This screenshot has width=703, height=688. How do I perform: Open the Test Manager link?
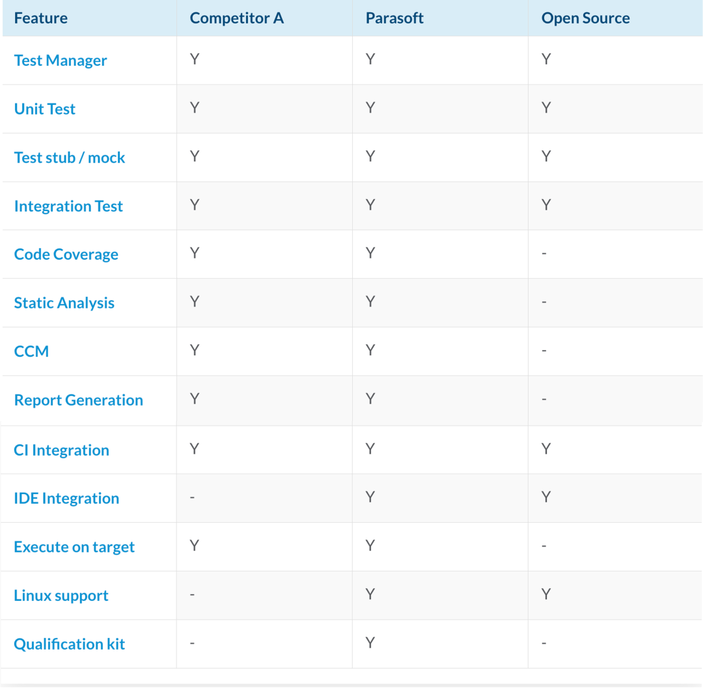coord(61,61)
